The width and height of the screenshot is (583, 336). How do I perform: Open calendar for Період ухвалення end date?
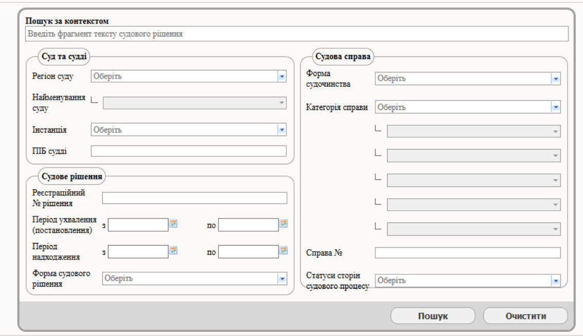pyautogui.click(x=284, y=223)
